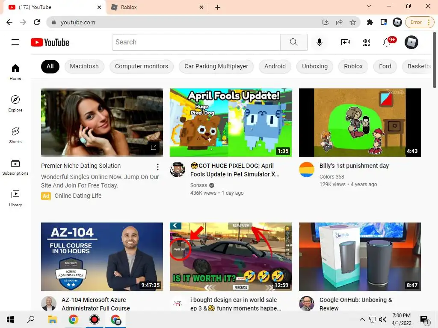The width and height of the screenshot is (438, 328).
Task: Click the install app icon in the address bar
Action: point(326,22)
